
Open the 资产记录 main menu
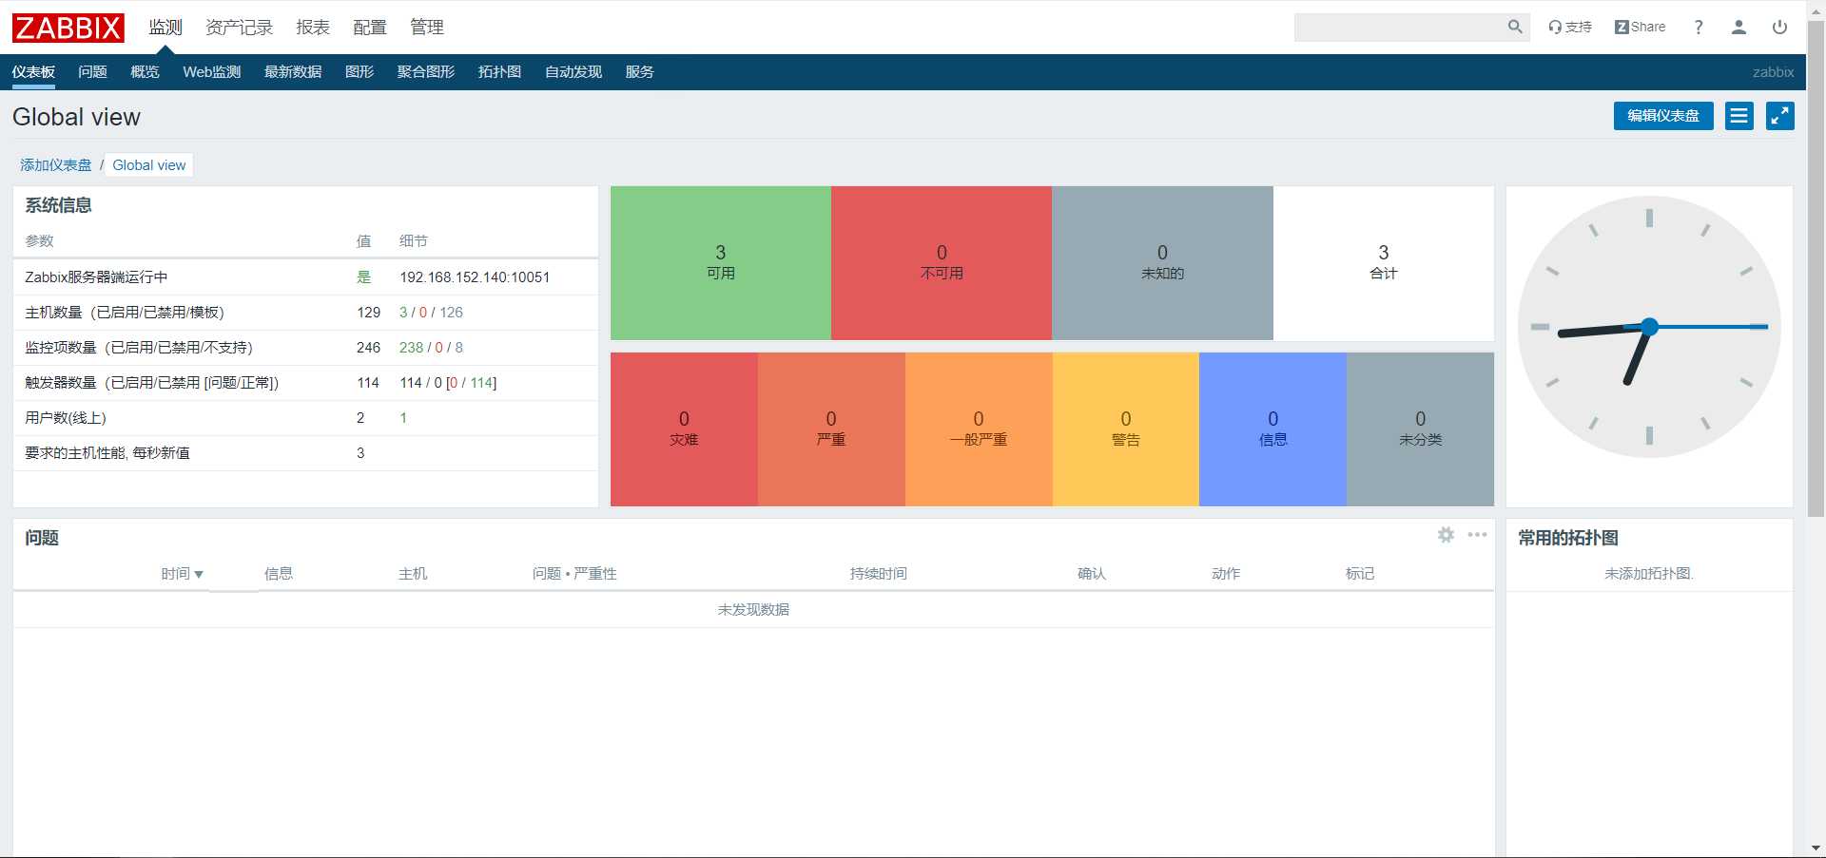(240, 28)
